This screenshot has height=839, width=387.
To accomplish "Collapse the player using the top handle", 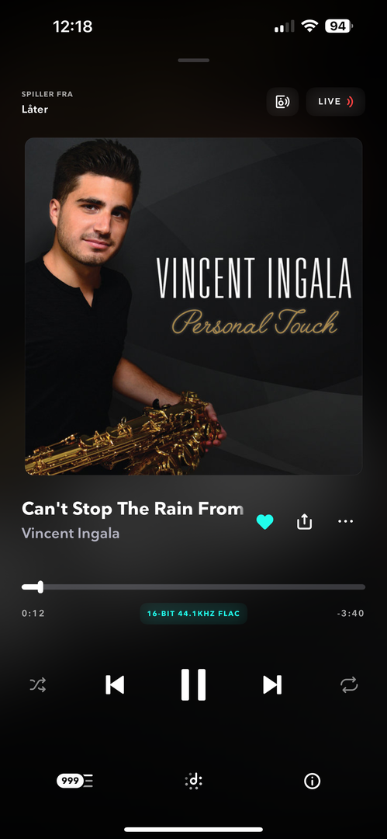I will click(194, 61).
